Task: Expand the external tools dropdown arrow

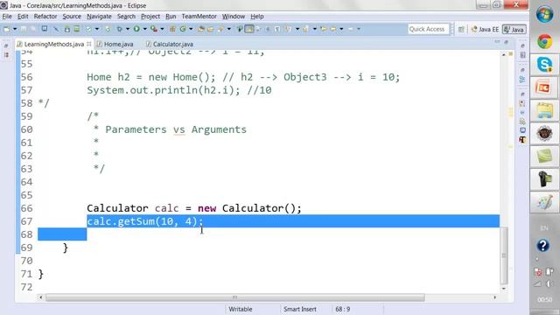Action: (x=162, y=29)
